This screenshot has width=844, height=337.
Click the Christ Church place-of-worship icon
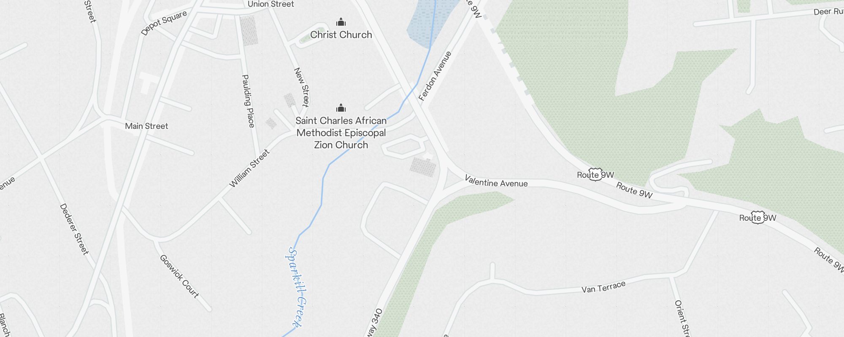pos(341,22)
